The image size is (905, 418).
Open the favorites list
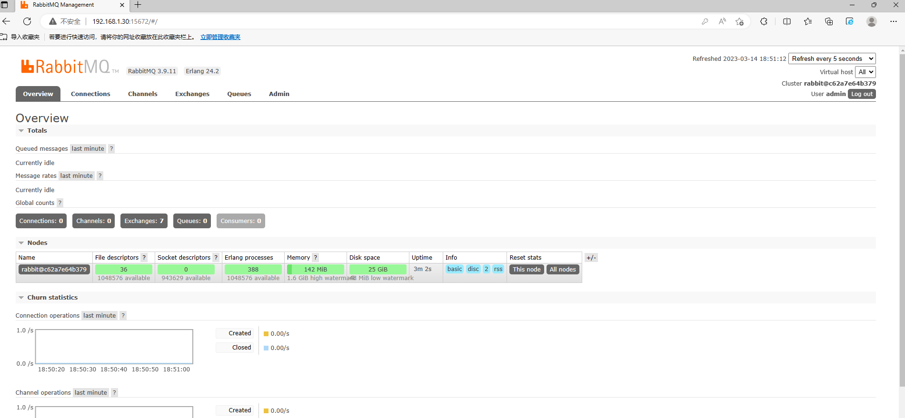pyautogui.click(x=808, y=21)
